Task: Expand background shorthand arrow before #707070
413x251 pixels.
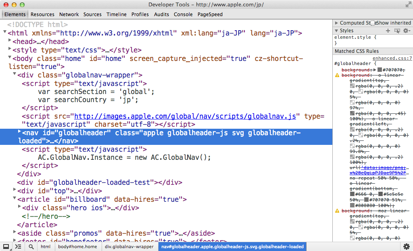Action: [375, 69]
